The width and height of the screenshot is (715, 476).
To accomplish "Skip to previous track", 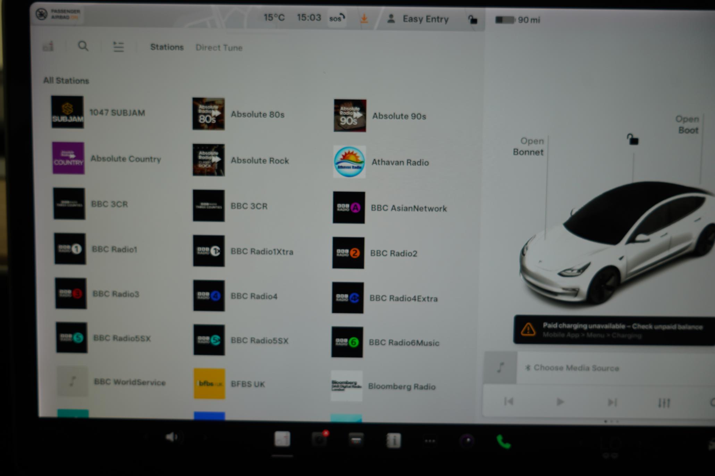I will (x=509, y=401).
